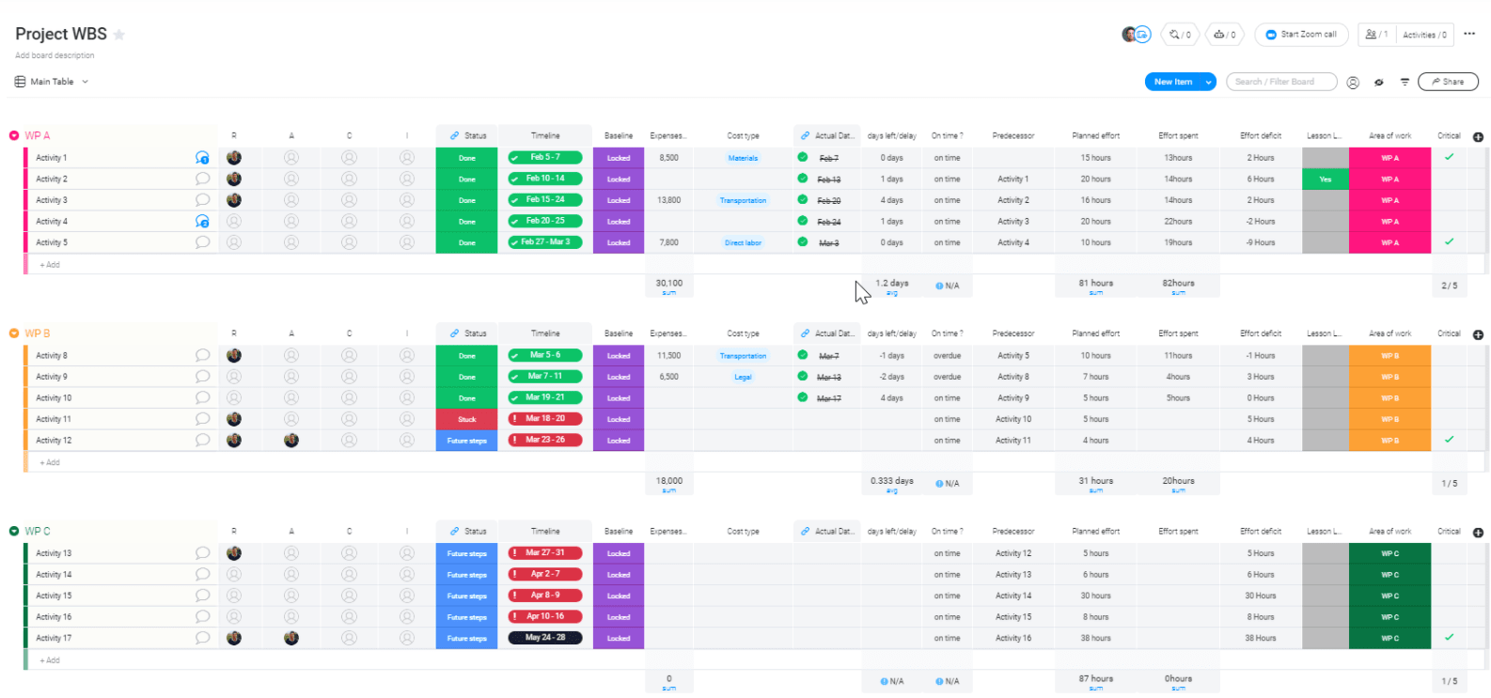Image resolution: width=1491 pixels, height=698 pixels.
Task: Add a column to the WP B group
Action: [x=1478, y=334]
